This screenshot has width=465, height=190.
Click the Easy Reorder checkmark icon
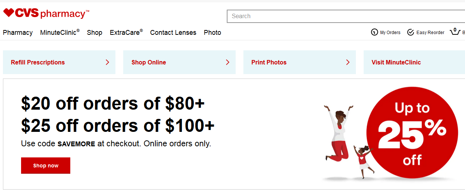point(410,32)
